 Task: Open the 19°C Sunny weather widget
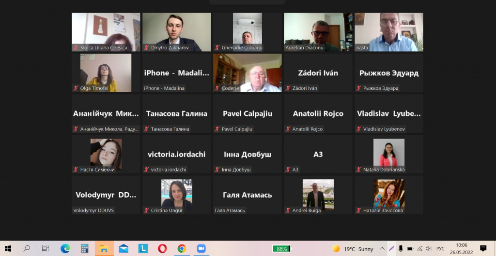pyautogui.click(x=353, y=249)
